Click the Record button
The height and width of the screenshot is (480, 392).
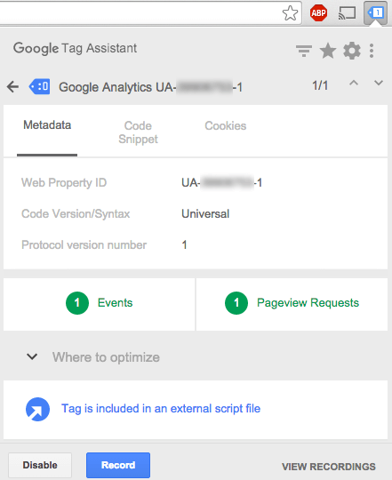click(118, 465)
